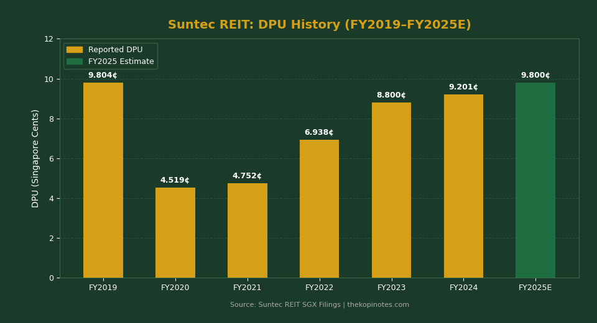Click the y-axis tick label 8
The width and height of the screenshot is (597, 323).
pyautogui.click(x=52, y=119)
